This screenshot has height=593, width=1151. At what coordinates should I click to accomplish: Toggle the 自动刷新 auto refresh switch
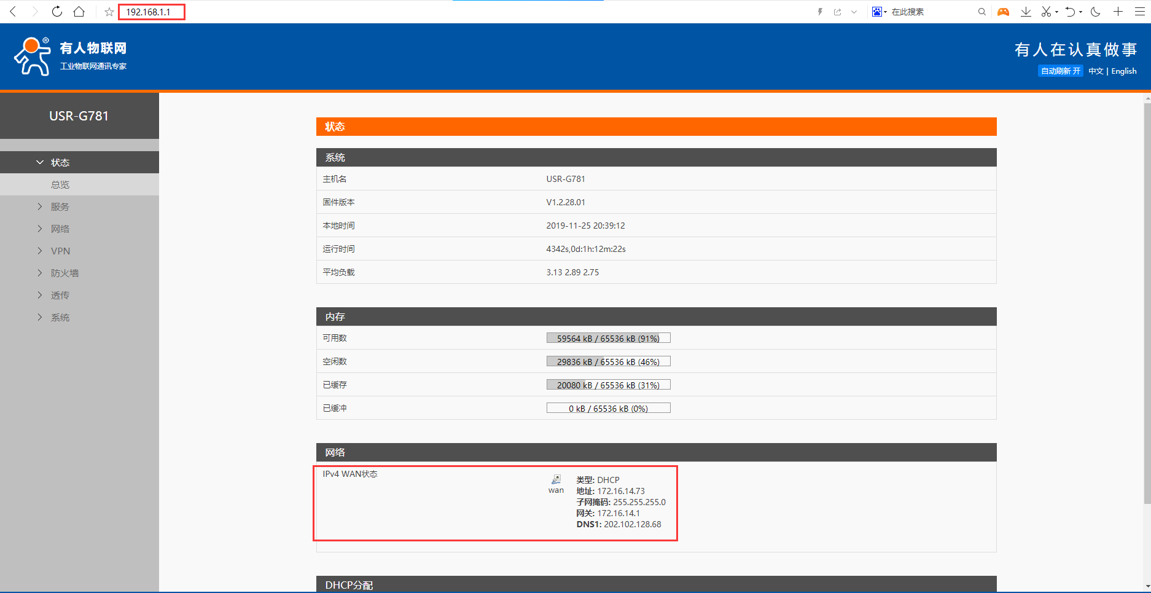click(1060, 71)
